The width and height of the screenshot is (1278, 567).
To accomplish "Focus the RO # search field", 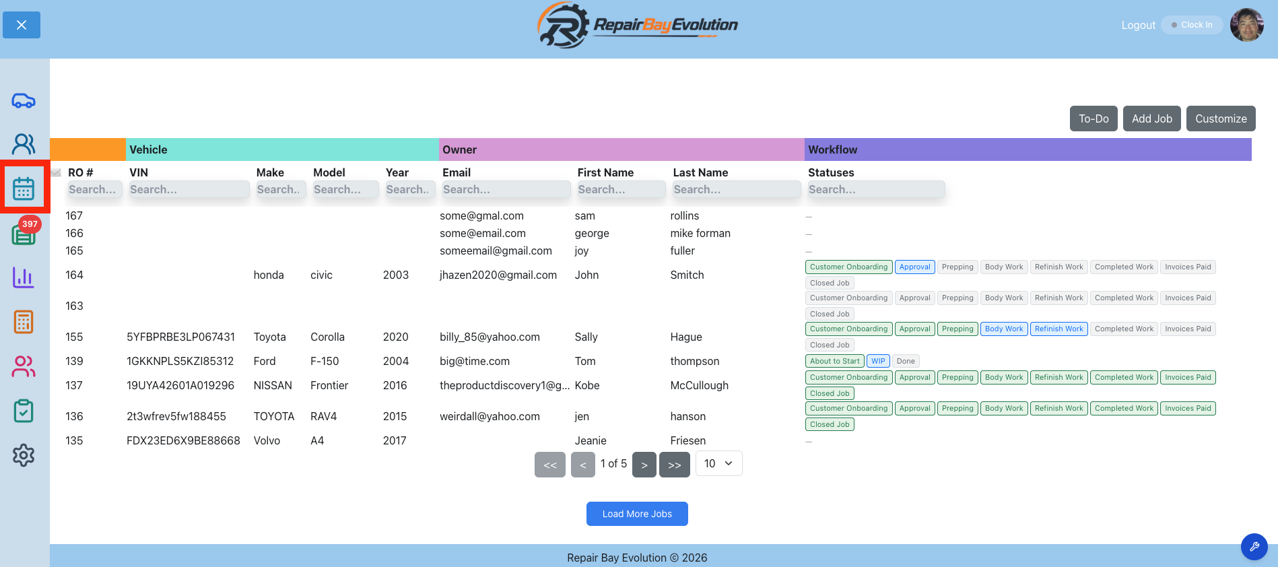I will tap(95, 190).
